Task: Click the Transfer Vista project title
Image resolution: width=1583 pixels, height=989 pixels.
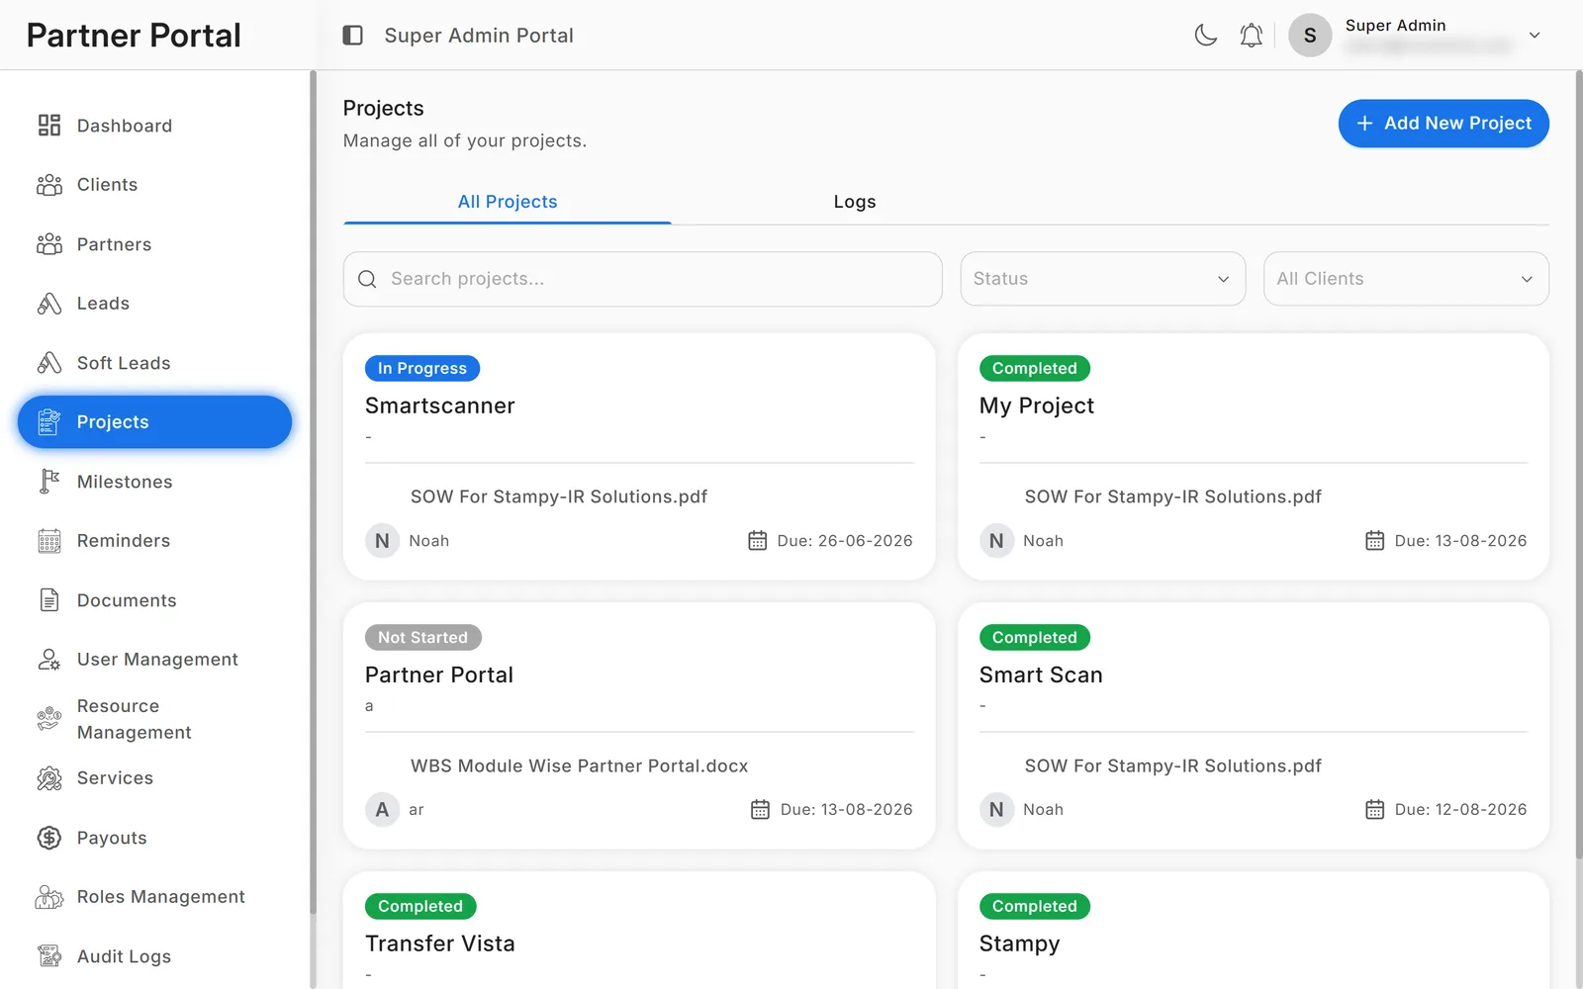Action: click(x=440, y=944)
